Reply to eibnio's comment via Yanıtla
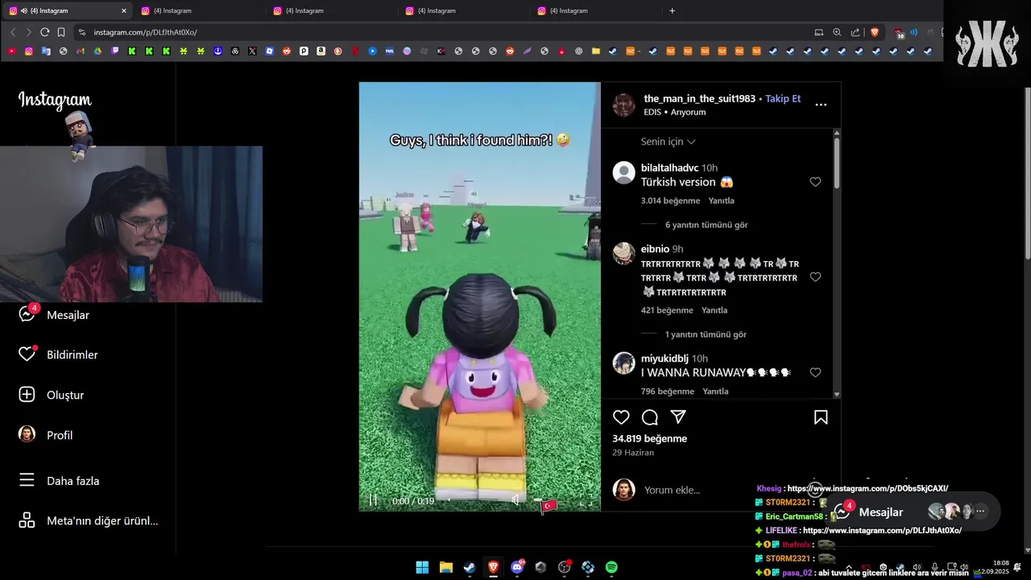 (714, 310)
